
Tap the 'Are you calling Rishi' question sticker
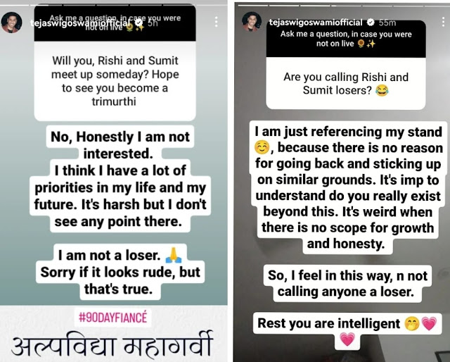(346, 83)
